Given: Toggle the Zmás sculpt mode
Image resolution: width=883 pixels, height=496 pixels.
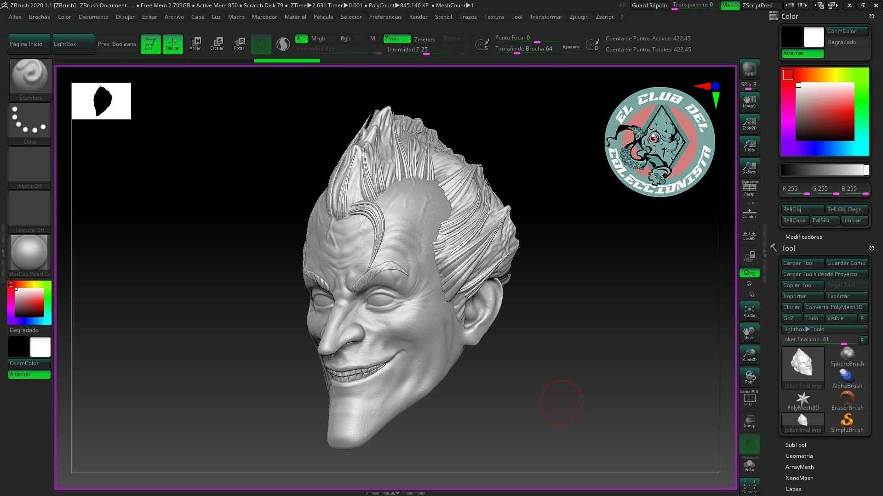Looking at the screenshot, I should (x=397, y=39).
